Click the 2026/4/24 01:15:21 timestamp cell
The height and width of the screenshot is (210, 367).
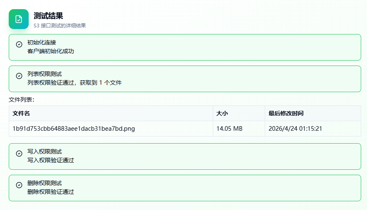click(x=295, y=129)
